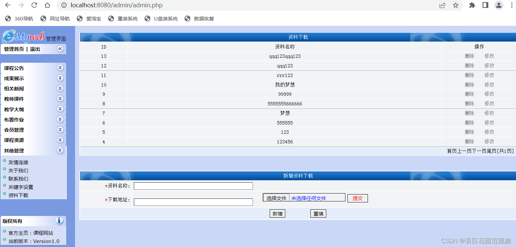The width and height of the screenshot is (516, 247).
Task: Toggle the browser side panel icon
Action: coord(485,5)
